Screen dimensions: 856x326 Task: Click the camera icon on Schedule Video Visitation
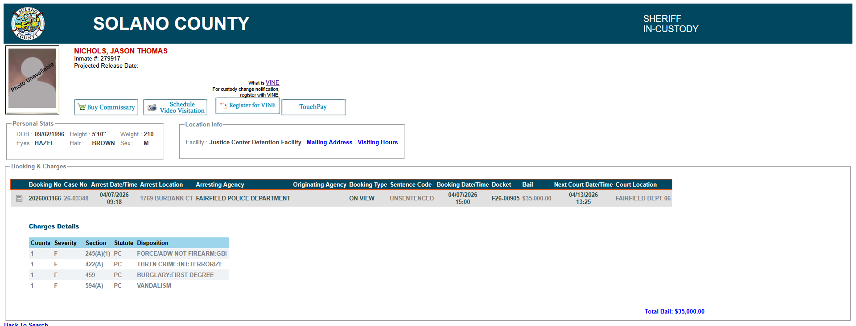tap(152, 107)
